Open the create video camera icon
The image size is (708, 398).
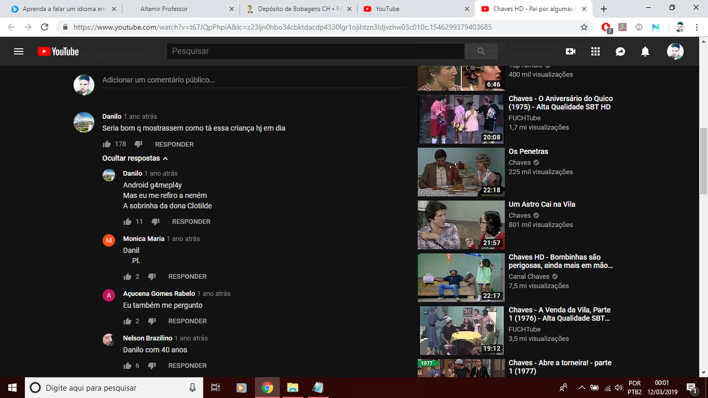[x=570, y=51]
